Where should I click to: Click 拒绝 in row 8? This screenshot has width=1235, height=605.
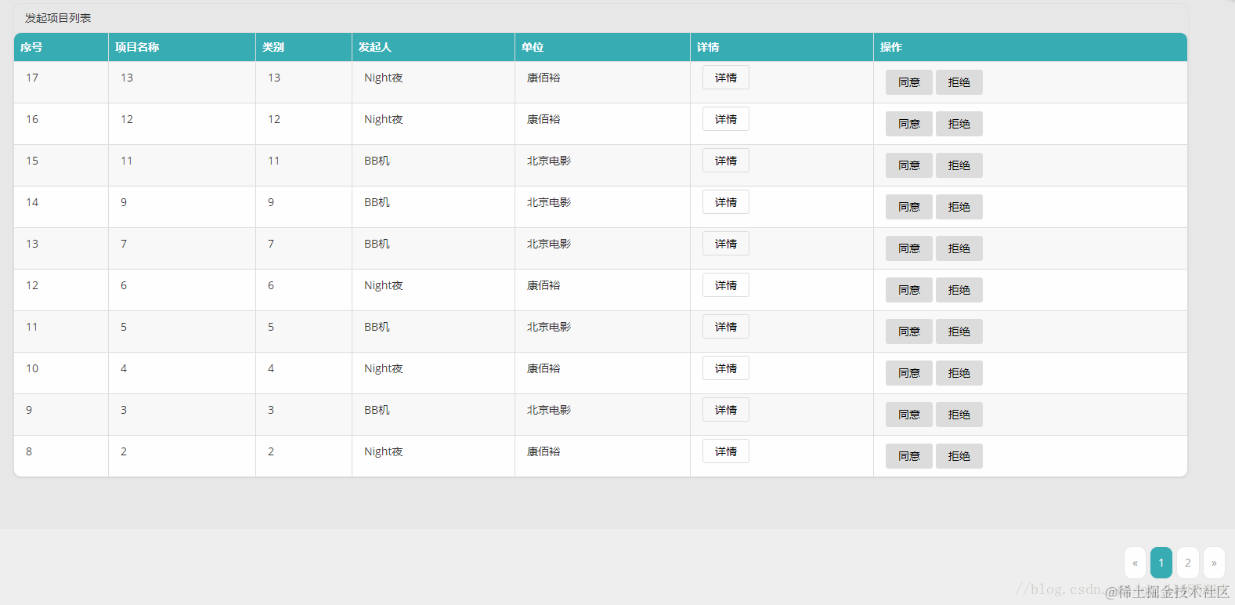coord(959,456)
